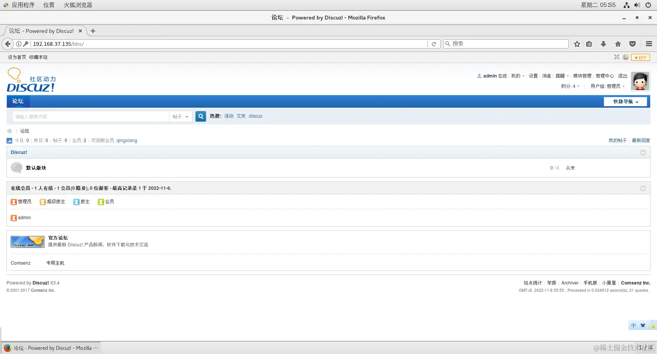Click the 收藏本站 link
Image resolution: width=657 pixels, height=354 pixels.
(38, 57)
